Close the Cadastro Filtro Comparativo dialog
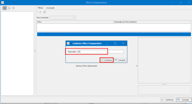Viewport: 192px width, 104px height. (x=123, y=43)
